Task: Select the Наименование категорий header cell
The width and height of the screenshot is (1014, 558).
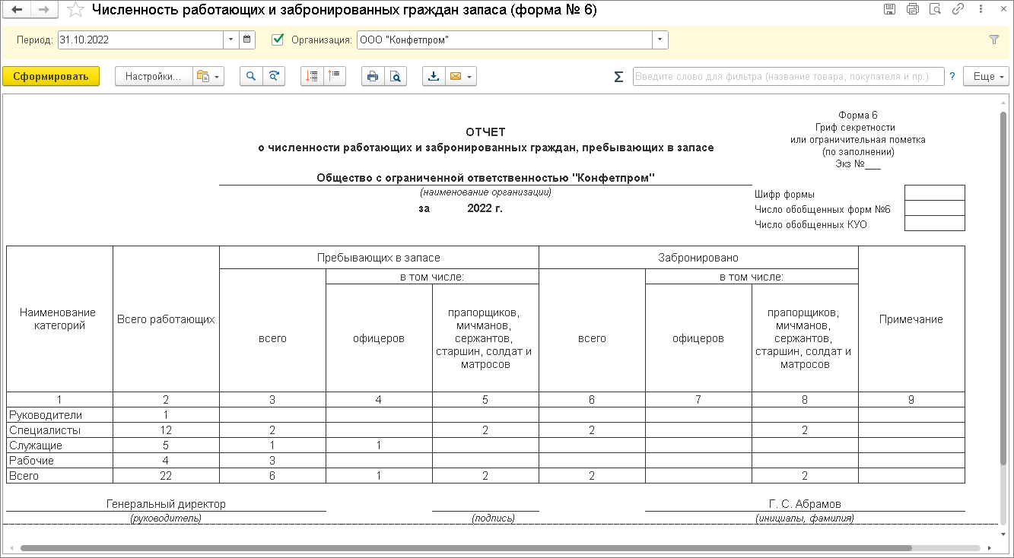Action: [x=59, y=319]
